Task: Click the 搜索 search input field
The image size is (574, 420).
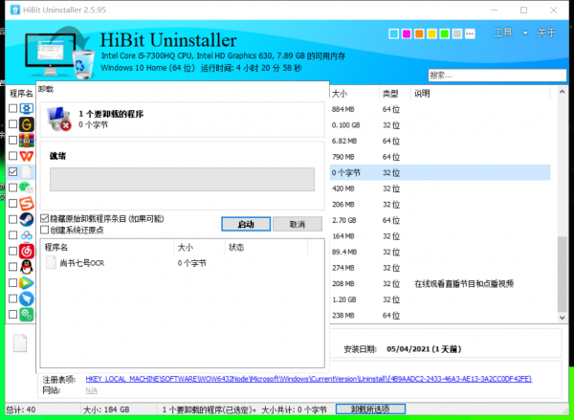Action: point(493,75)
